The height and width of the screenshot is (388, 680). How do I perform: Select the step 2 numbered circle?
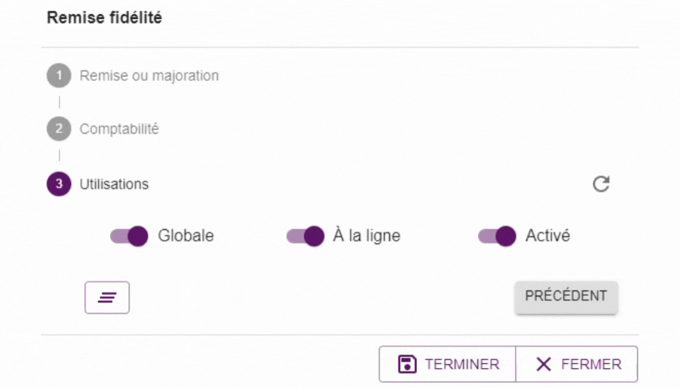click(59, 129)
